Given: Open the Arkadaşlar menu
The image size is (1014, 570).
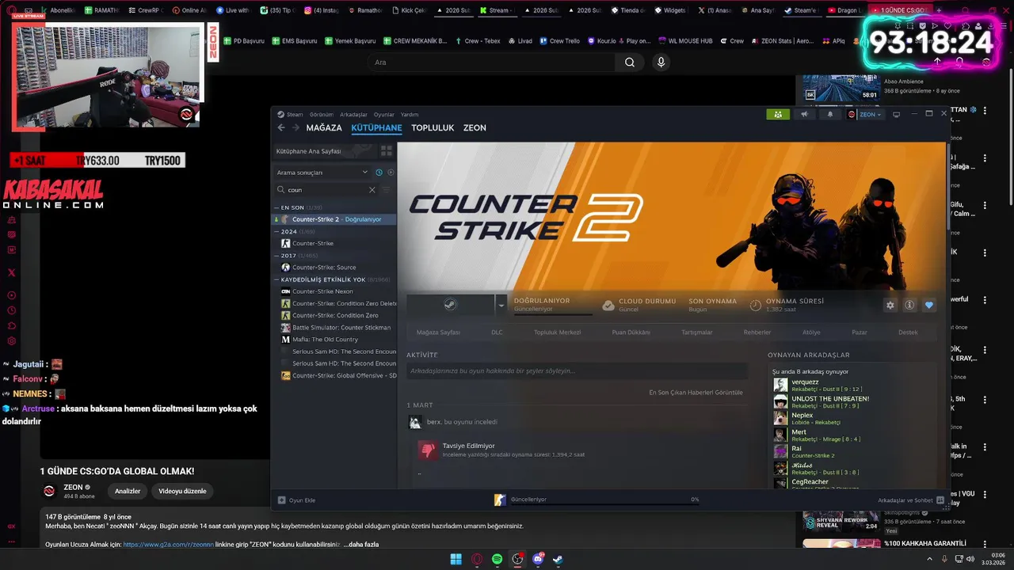Looking at the screenshot, I should point(353,114).
